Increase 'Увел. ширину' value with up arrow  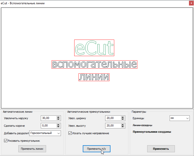pos(123,117)
